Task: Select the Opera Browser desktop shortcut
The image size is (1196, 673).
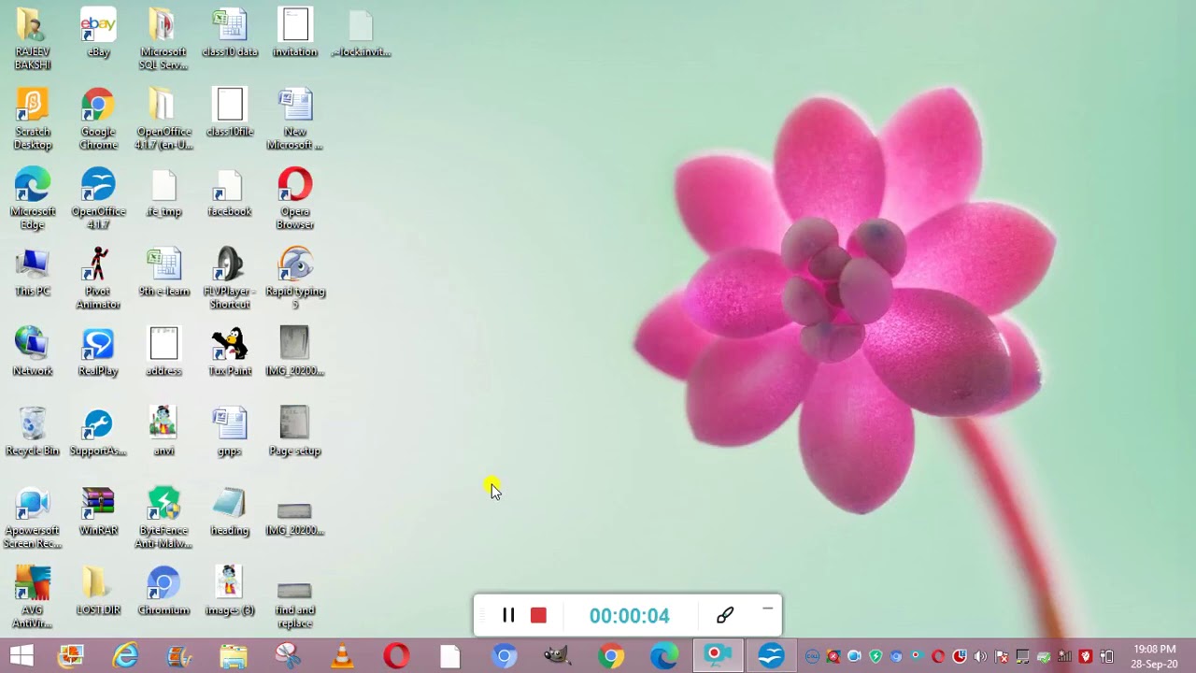Action: [x=295, y=198]
